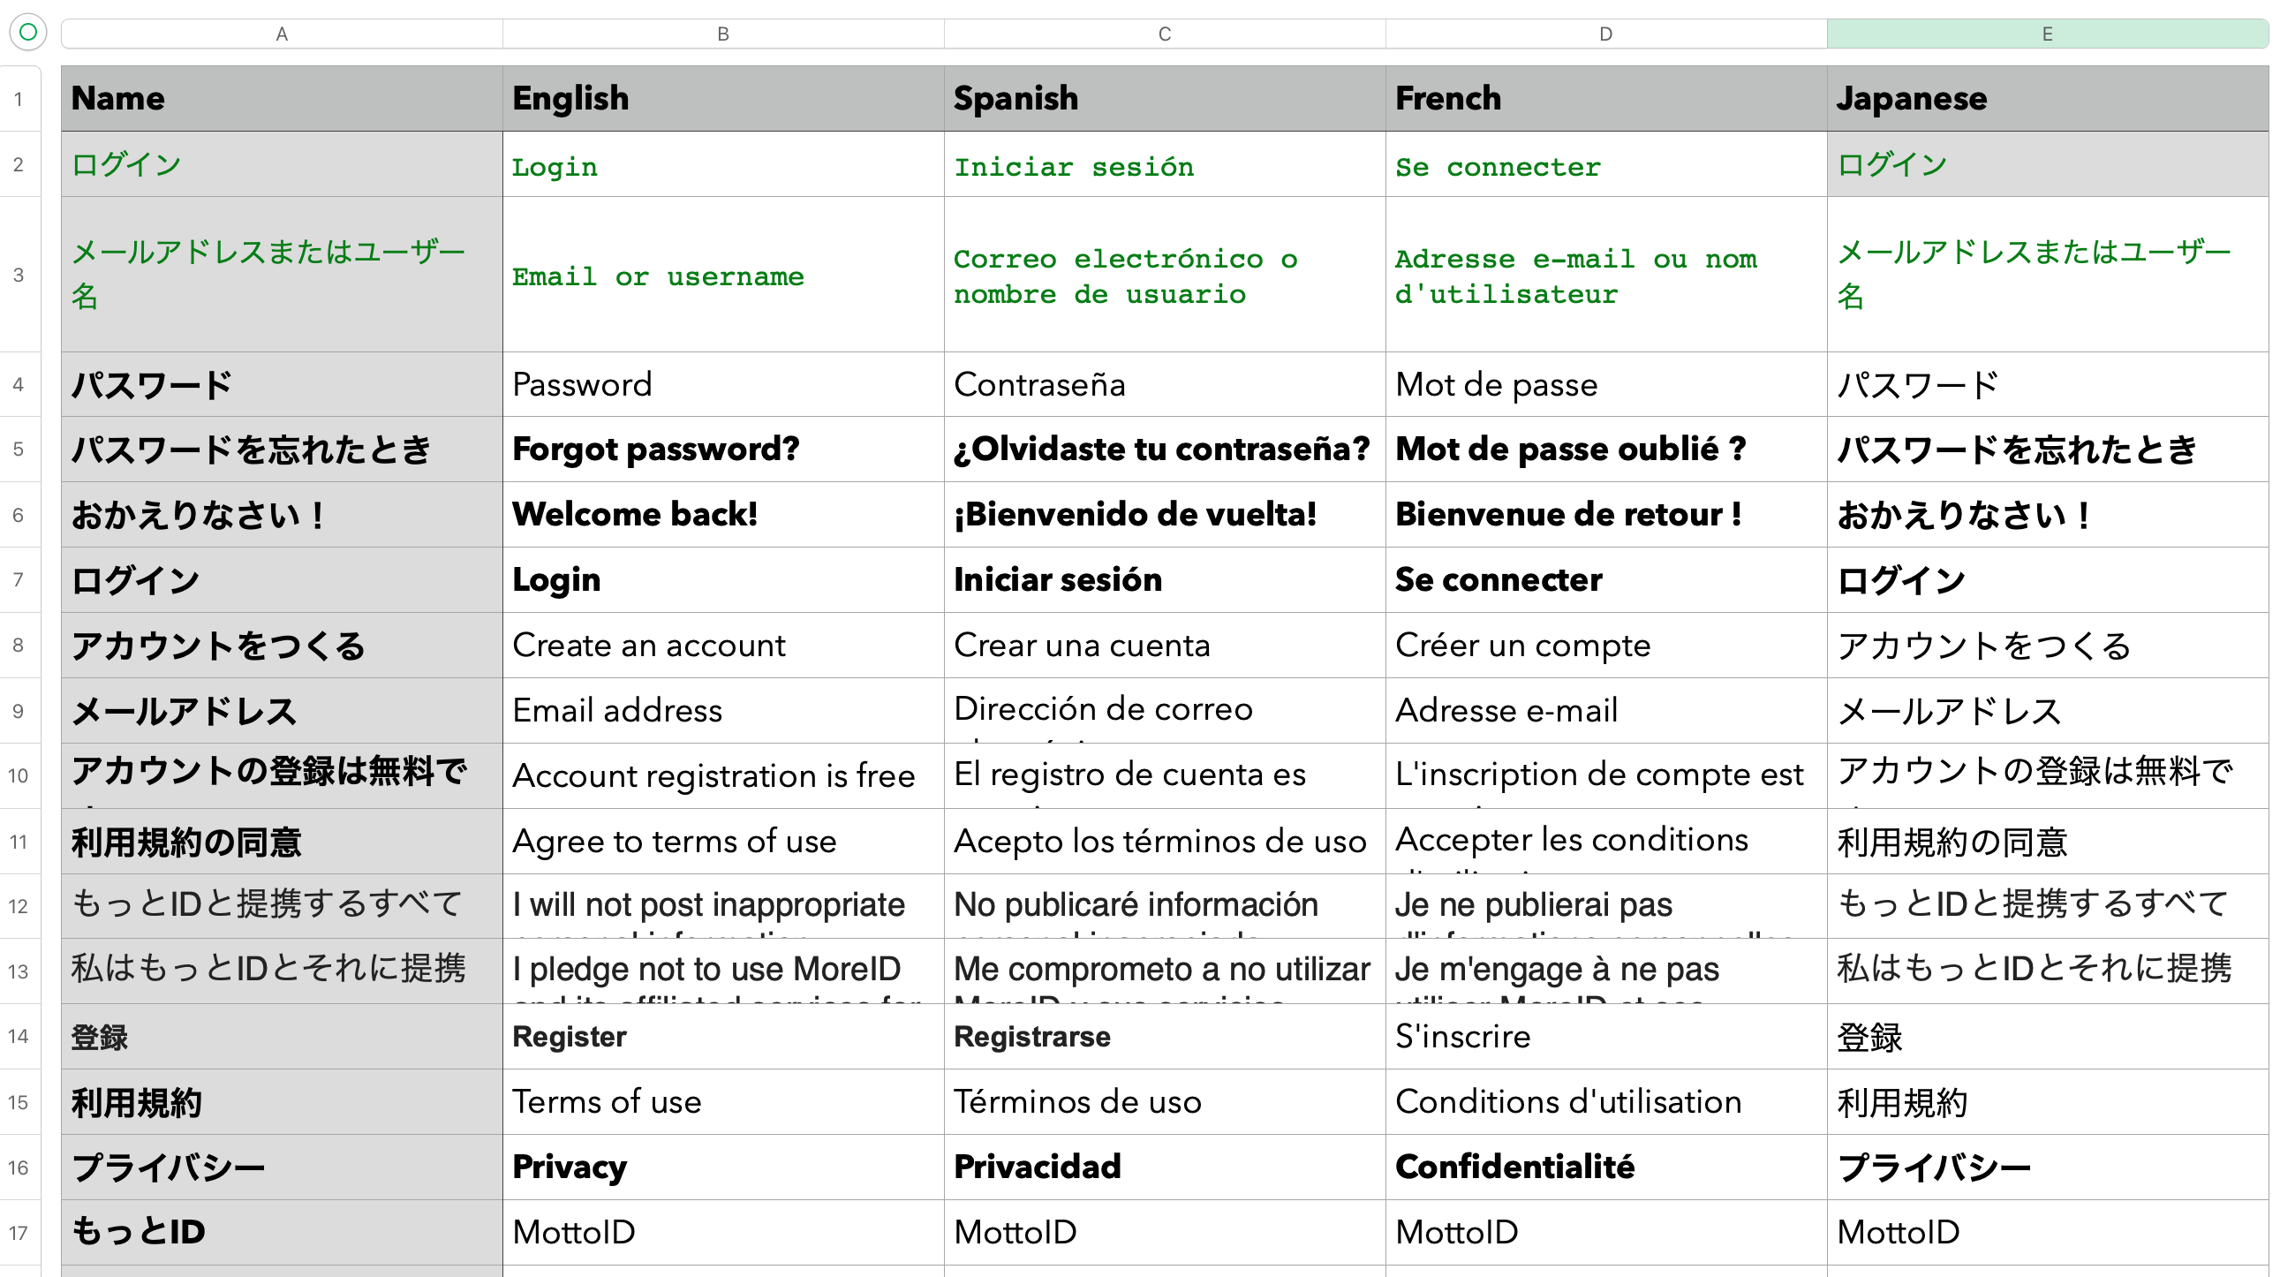Select highlighted column E header
This screenshot has height=1277, width=2280.
pos(2046,34)
